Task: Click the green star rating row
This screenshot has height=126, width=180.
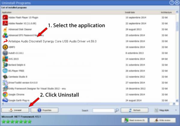Action: coord(16,122)
